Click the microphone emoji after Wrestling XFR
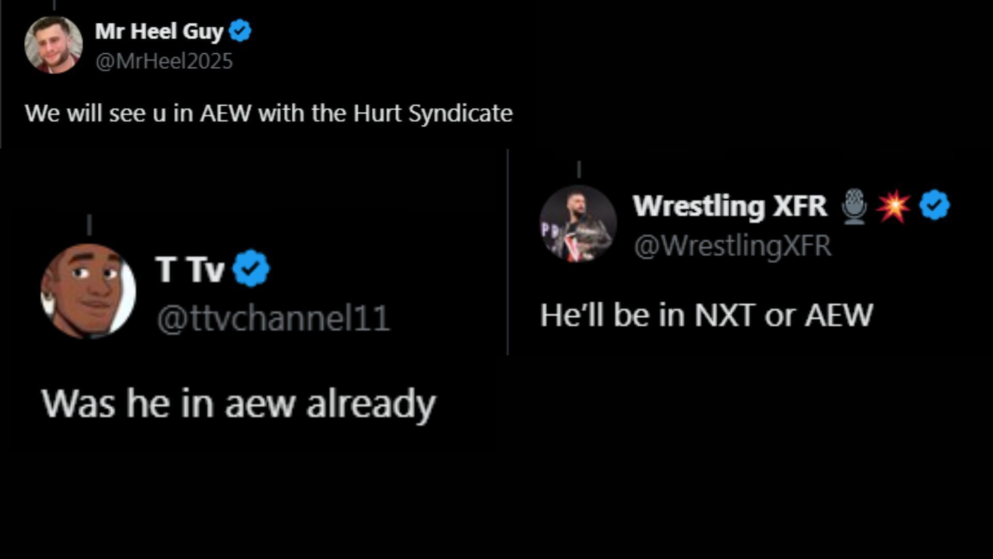 pyautogui.click(x=854, y=206)
